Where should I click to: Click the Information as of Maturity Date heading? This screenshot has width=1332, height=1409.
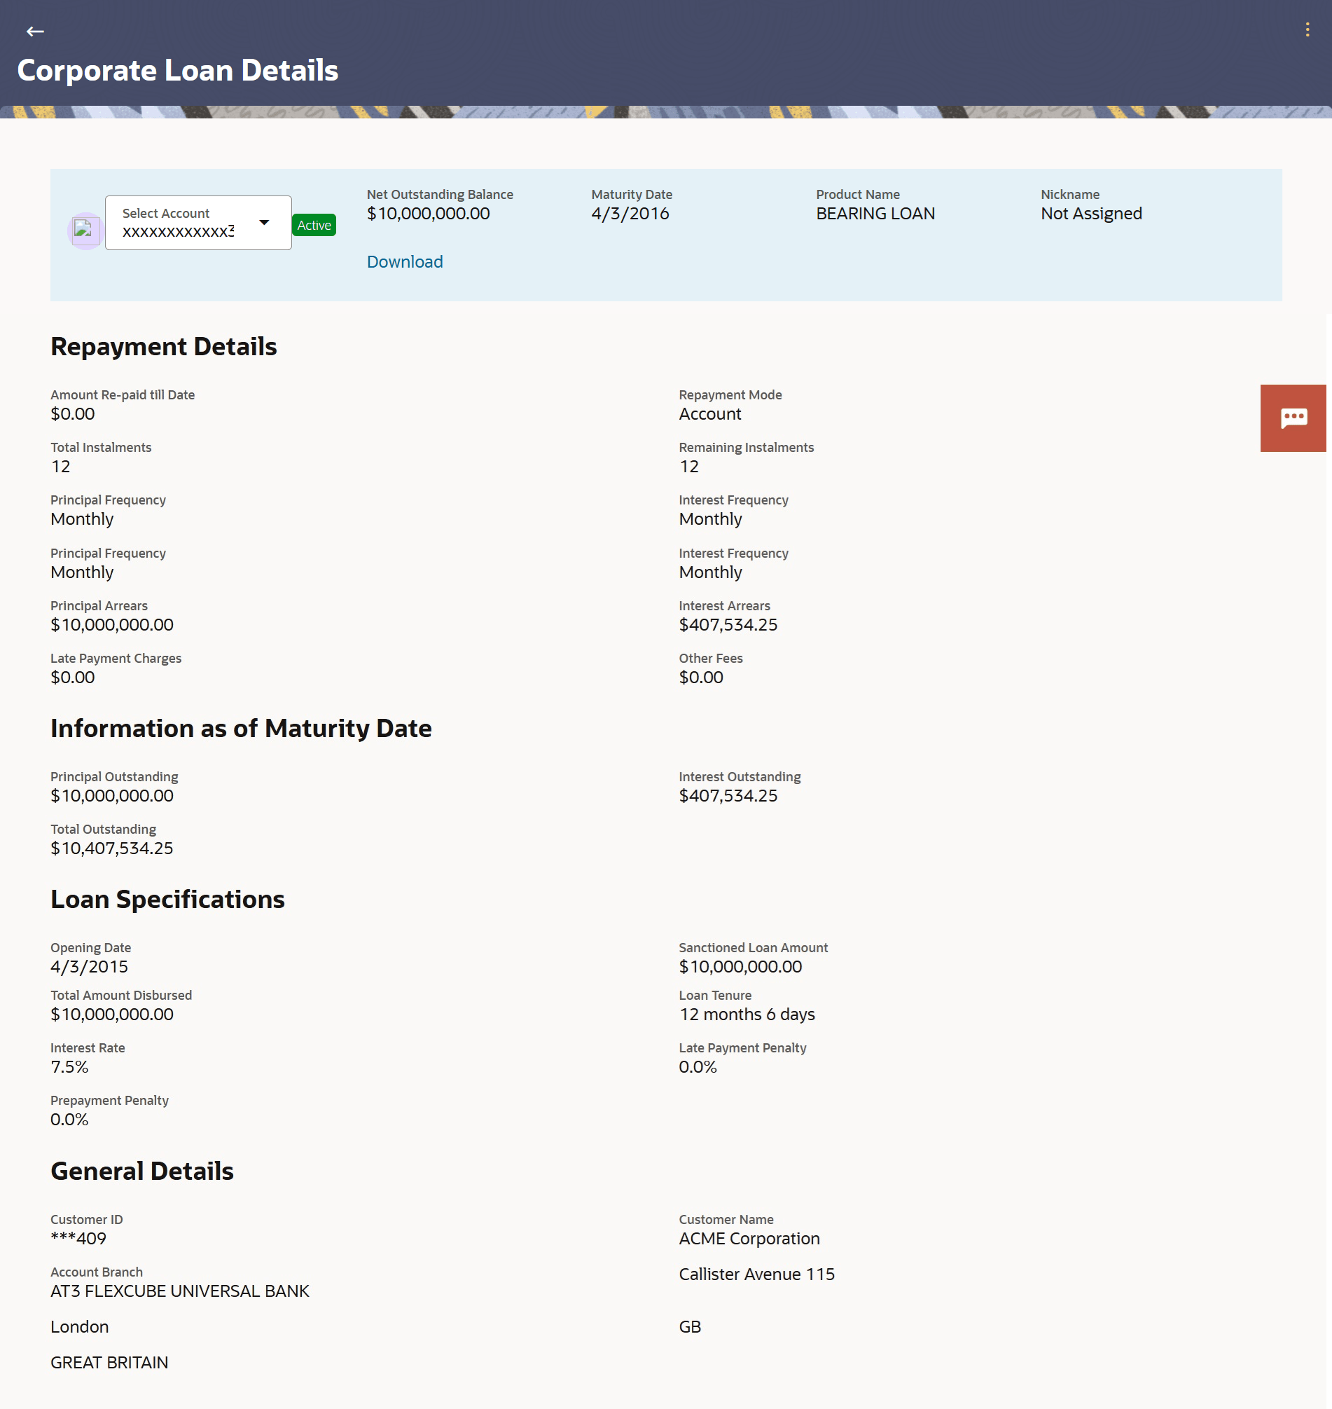[x=241, y=729]
